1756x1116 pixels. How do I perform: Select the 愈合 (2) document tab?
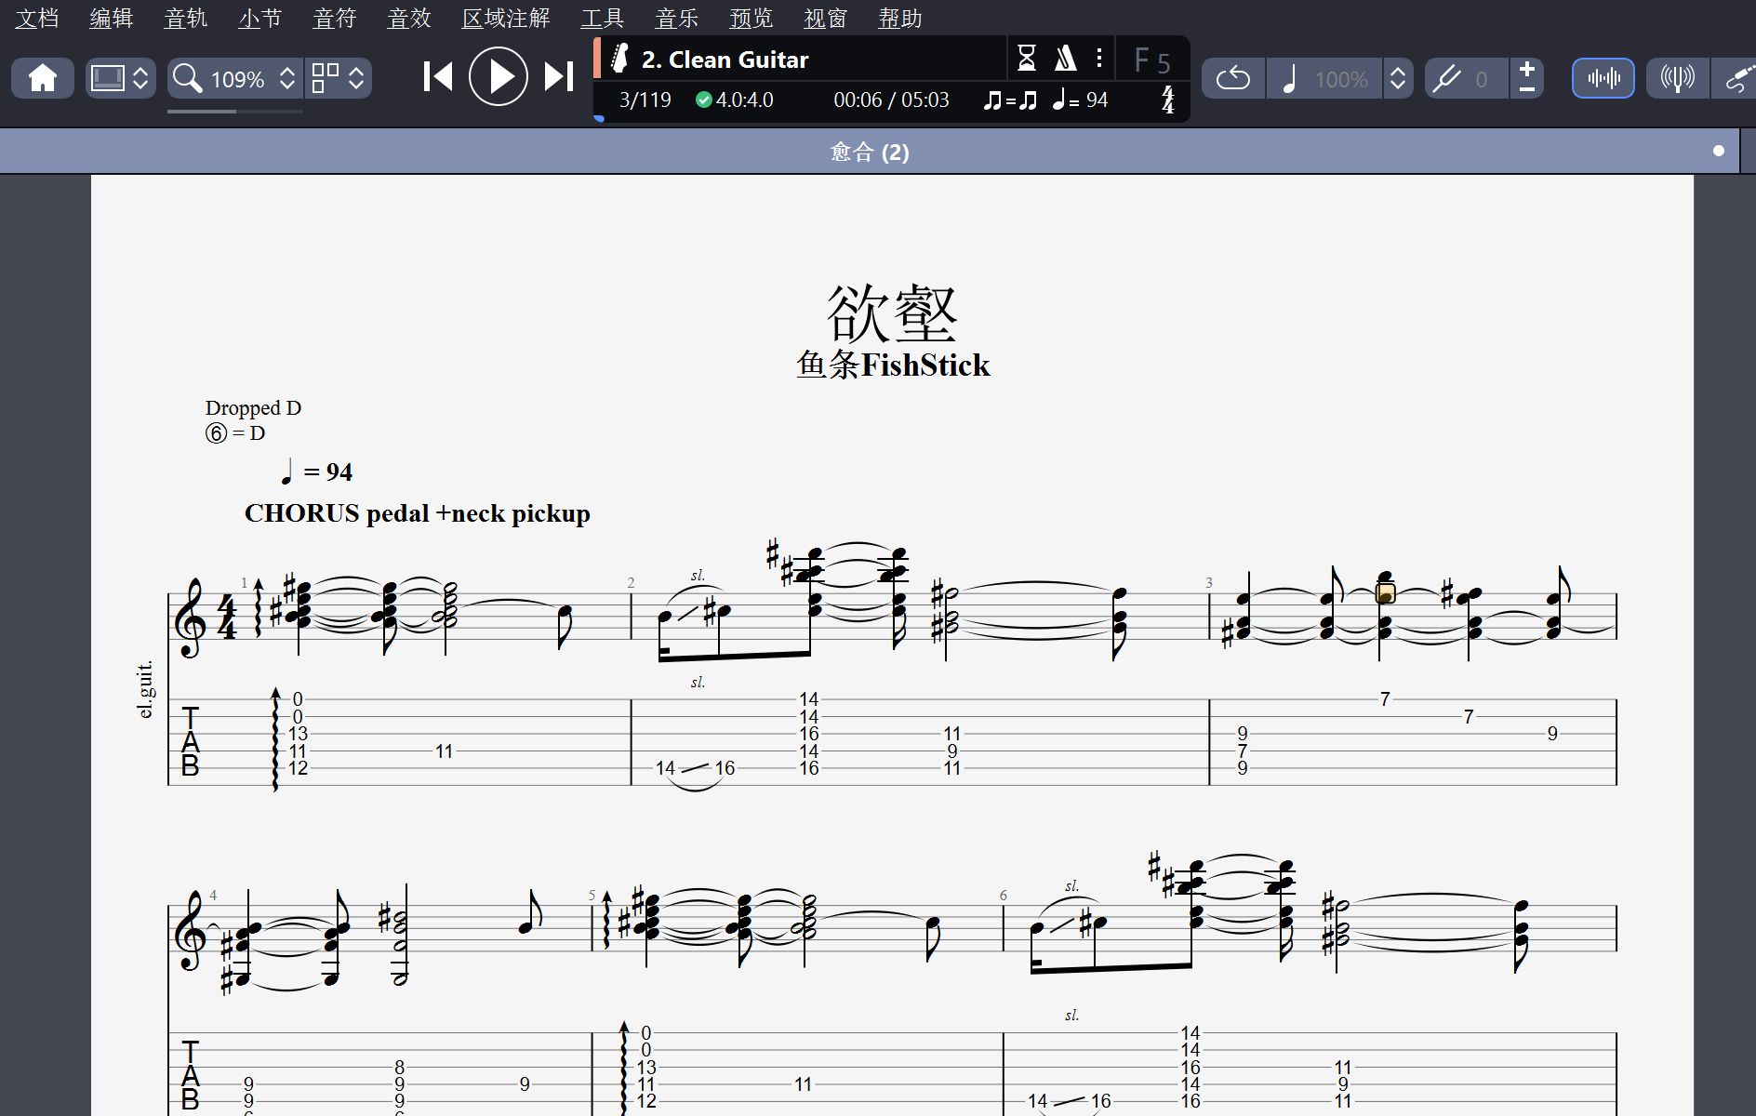870,152
